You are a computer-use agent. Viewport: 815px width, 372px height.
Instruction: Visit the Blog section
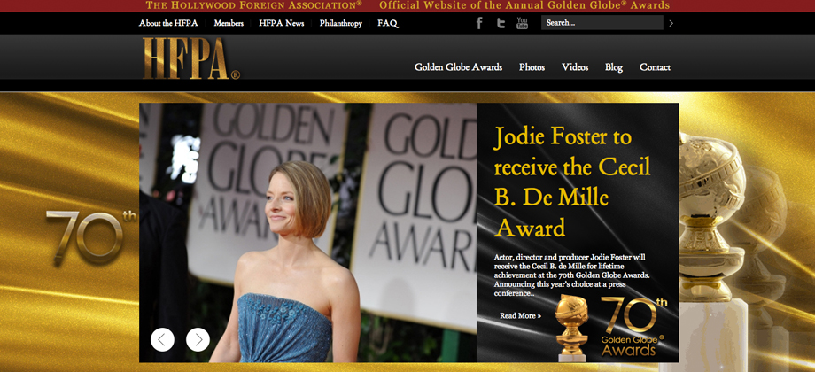point(614,67)
